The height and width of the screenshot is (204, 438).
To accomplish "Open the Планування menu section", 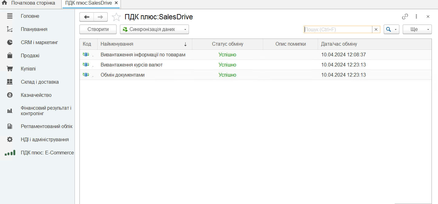I will (x=34, y=29).
